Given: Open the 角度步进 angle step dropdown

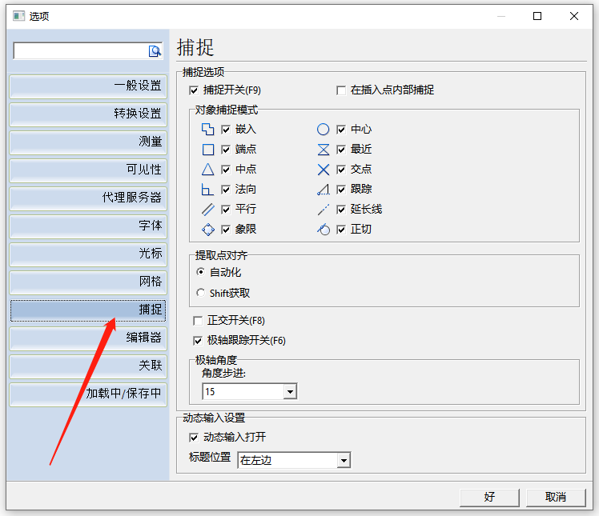Looking at the screenshot, I should 290,392.
